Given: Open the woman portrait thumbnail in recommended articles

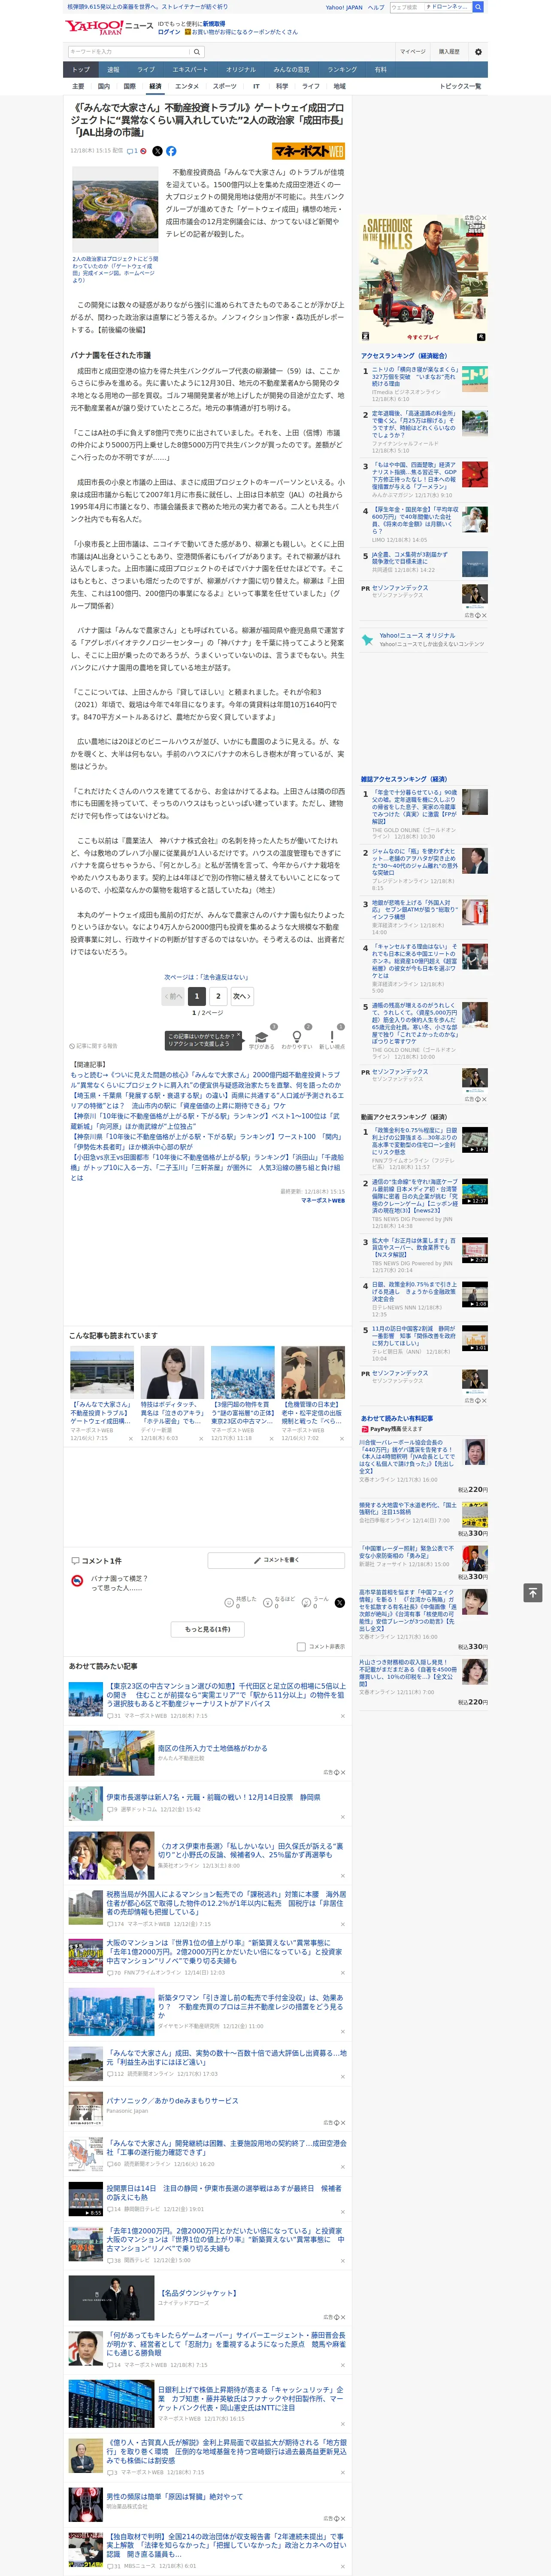Looking at the screenshot, I should pyautogui.click(x=172, y=1372).
